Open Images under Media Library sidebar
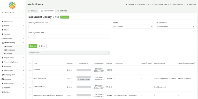 point(8,46)
